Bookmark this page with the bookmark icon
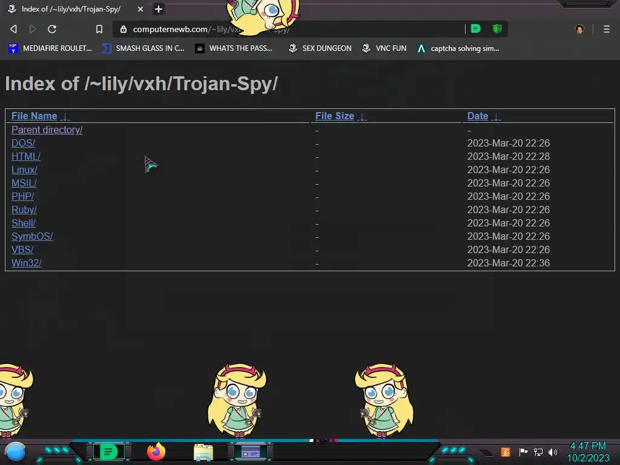 (x=99, y=29)
